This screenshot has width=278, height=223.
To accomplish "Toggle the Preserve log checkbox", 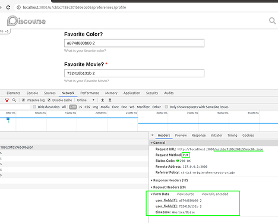I will [23, 100].
